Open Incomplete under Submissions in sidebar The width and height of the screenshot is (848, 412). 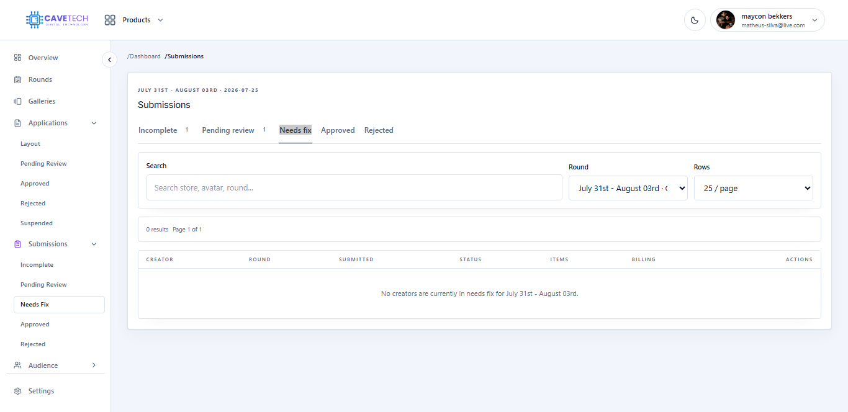click(37, 265)
